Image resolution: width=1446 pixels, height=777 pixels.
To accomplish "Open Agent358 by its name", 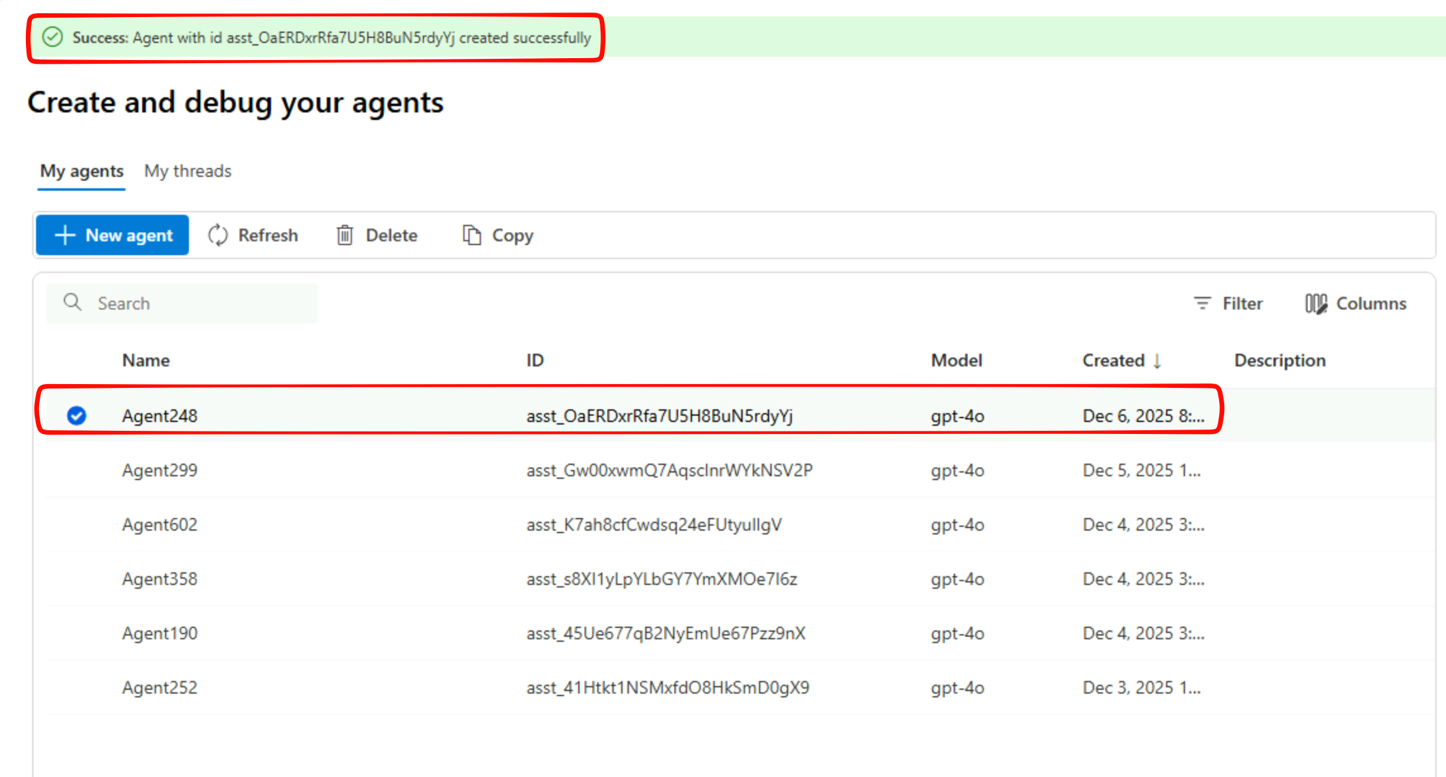I will point(160,579).
